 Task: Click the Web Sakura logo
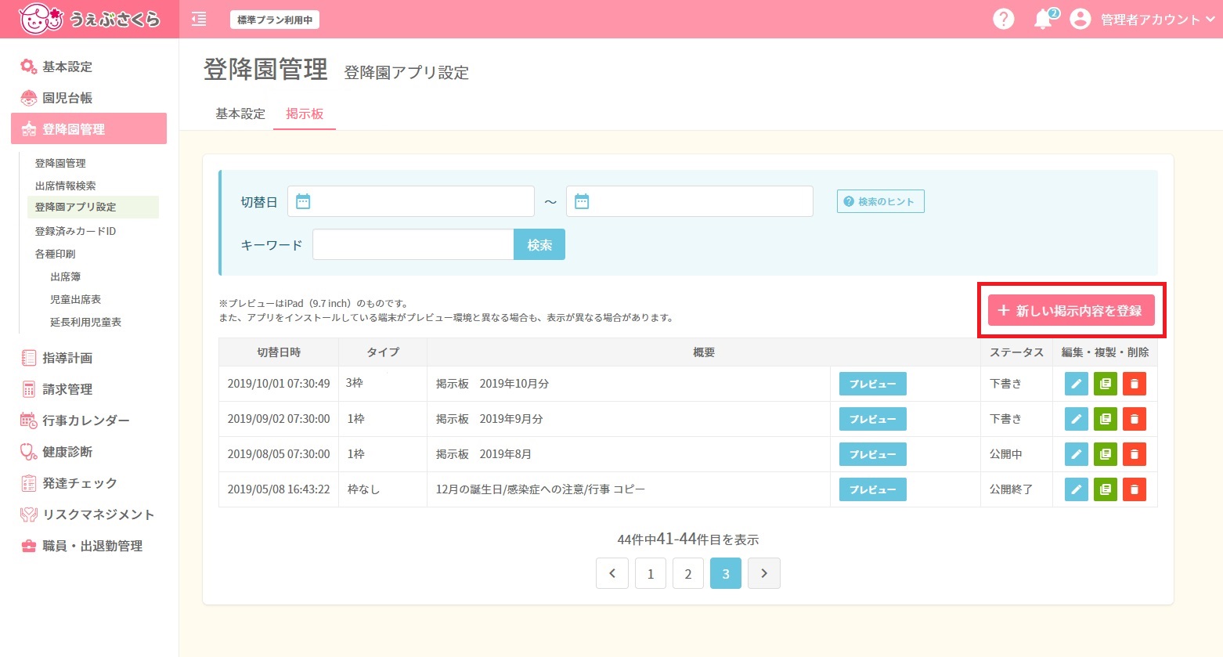(x=89, y=19)
